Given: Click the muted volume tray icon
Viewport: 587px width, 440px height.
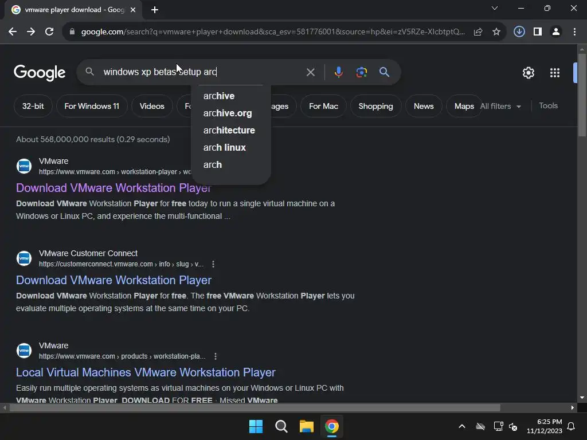Looking at the screenshot, I should [x=513, y=426].
